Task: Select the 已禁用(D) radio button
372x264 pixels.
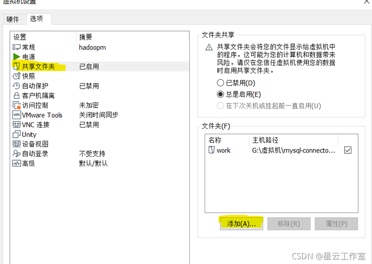Action: 220,83
